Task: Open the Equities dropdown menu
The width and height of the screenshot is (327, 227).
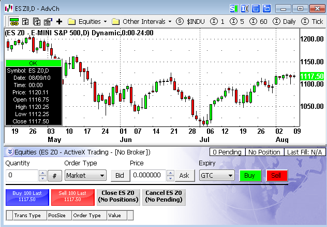Action: pos(106,22)
